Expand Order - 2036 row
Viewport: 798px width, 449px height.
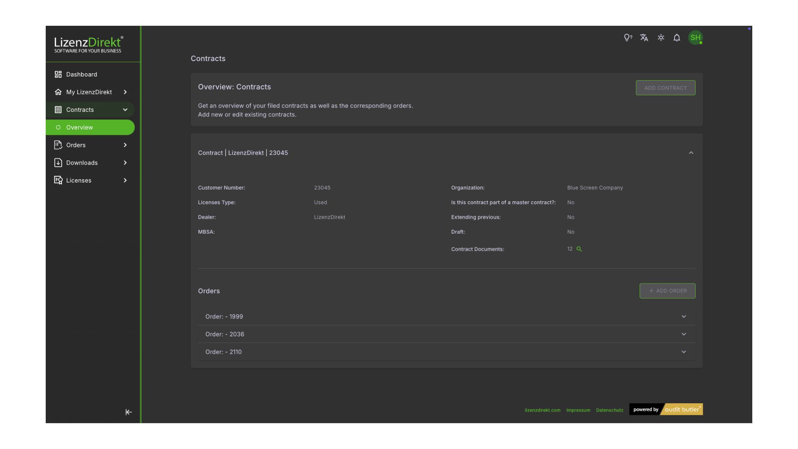pyautogui.click(x=684, y=334)
